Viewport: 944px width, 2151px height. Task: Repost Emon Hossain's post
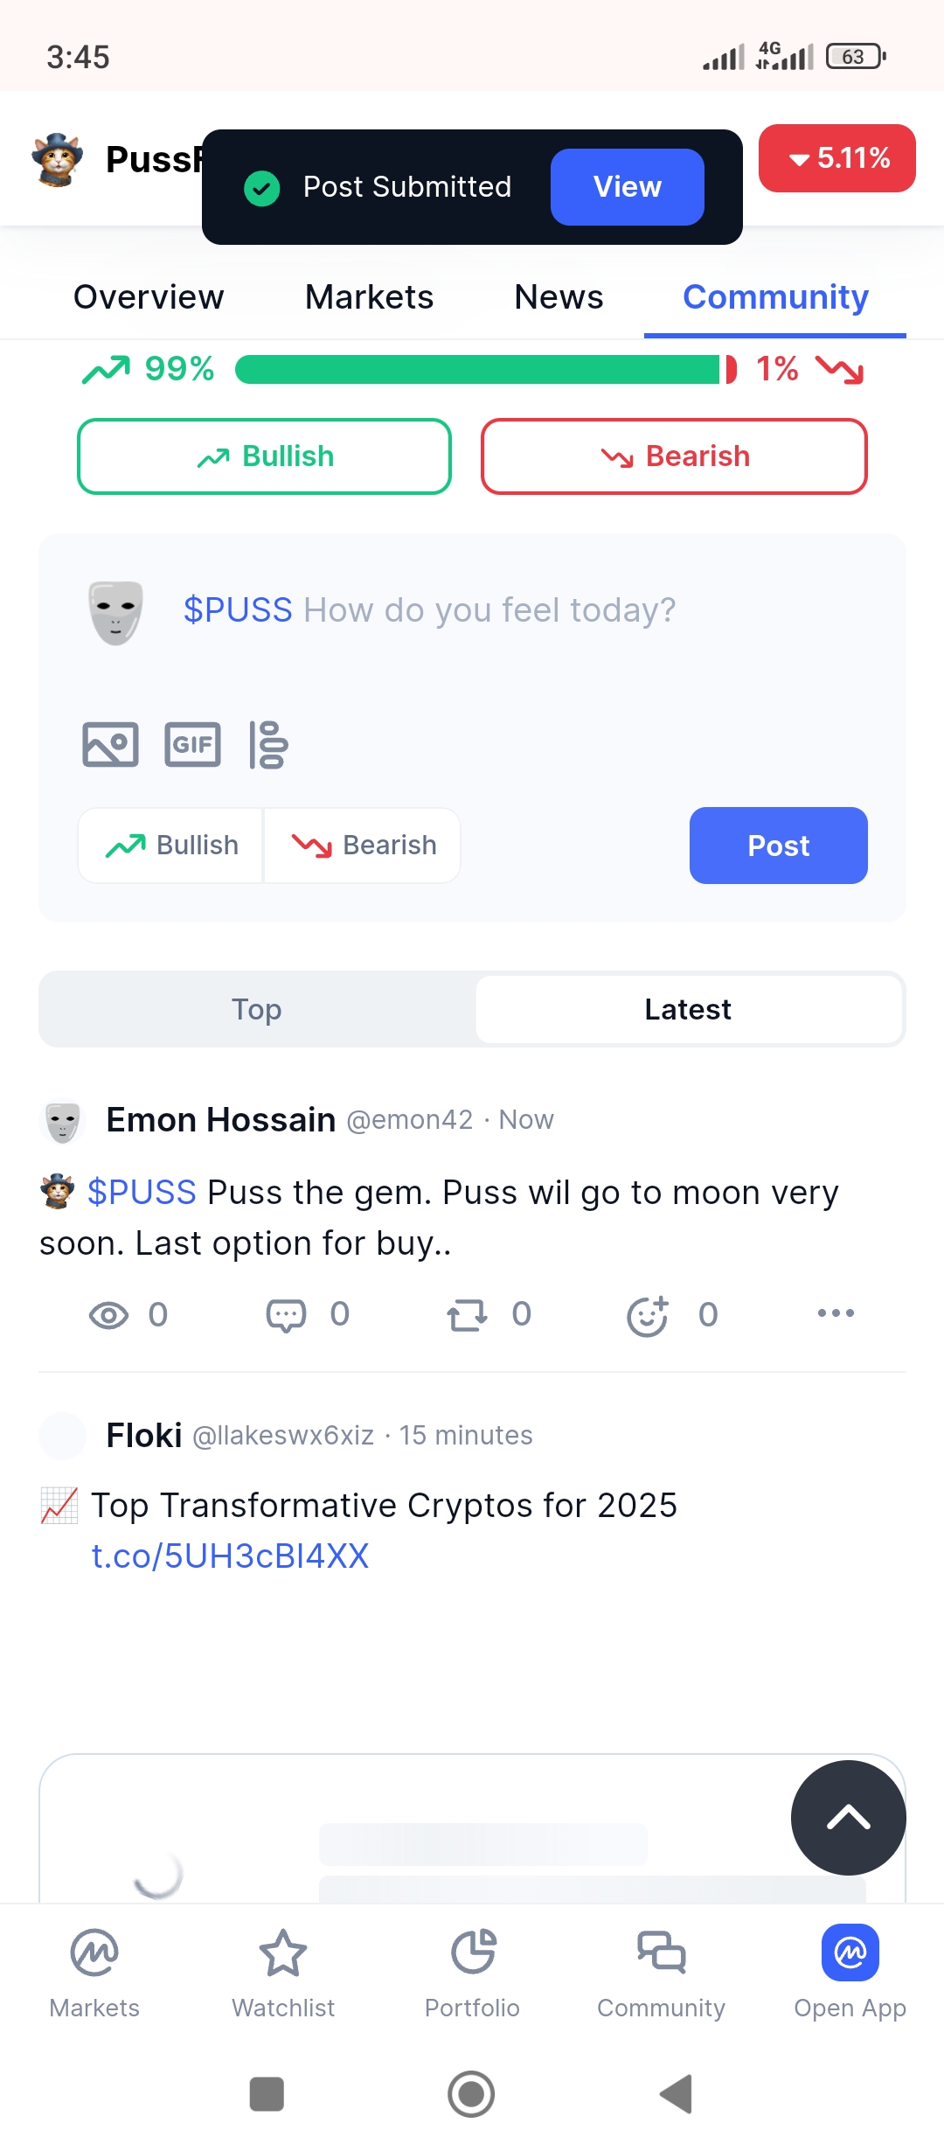467,1315
